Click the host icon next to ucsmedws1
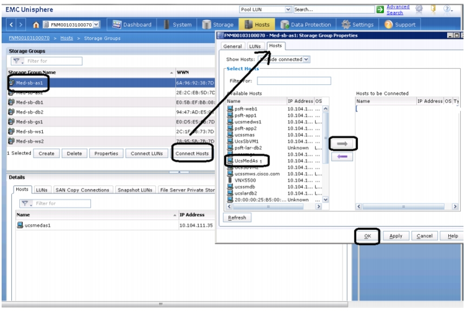Image resolution: width=464 pixels, height=312 pixels. (x=230, y=122)
